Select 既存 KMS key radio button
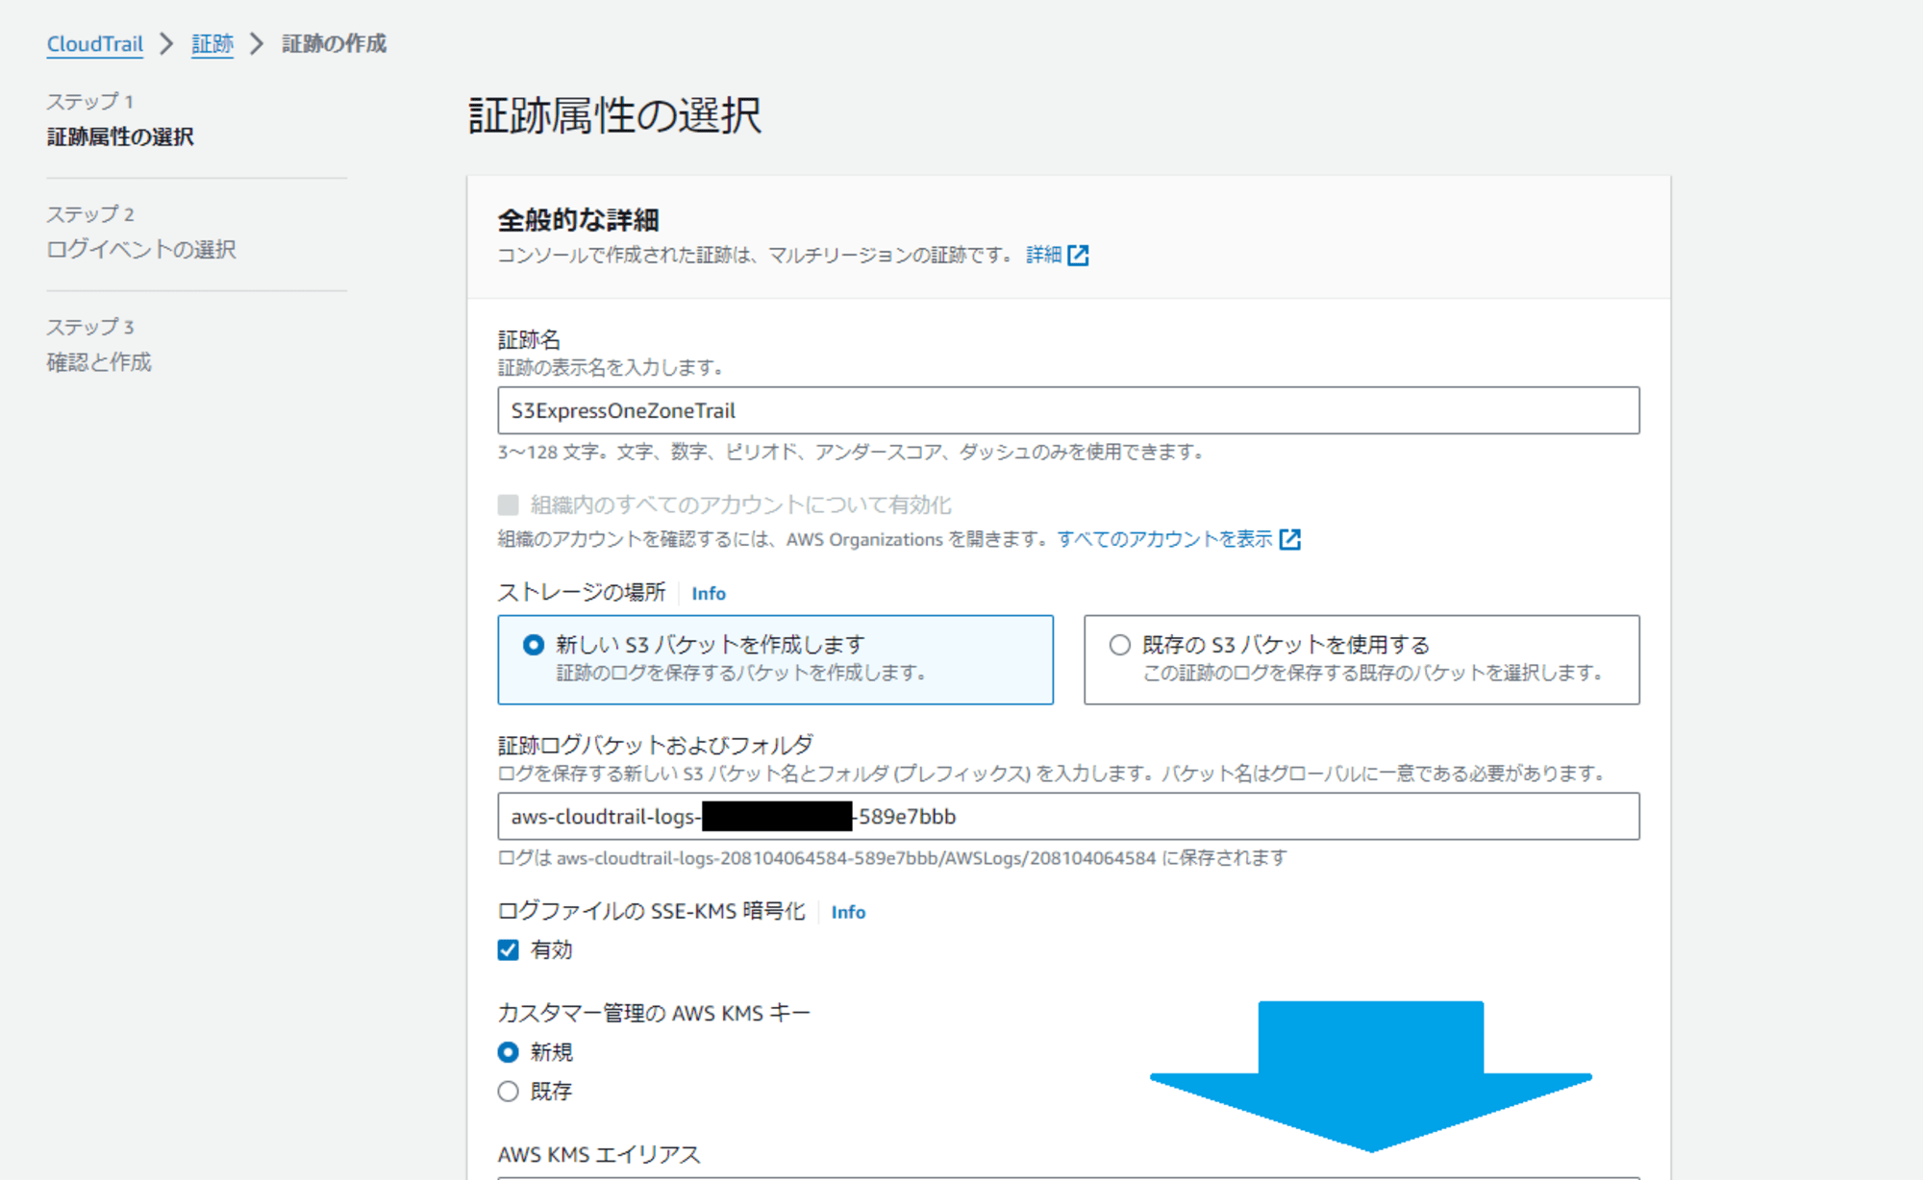 coord(509,1092)
